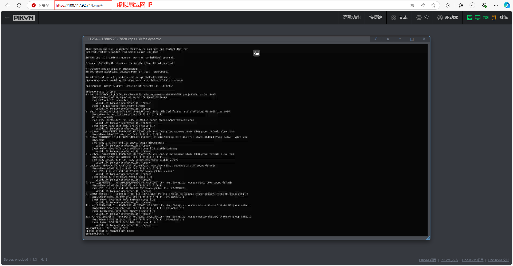Refresh the browser page
Screen dimensions: 513x266
click(19, 5)
